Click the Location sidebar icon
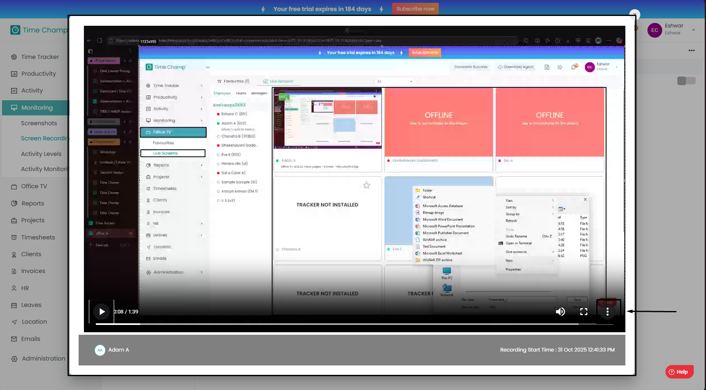 [x=14, y=322]
